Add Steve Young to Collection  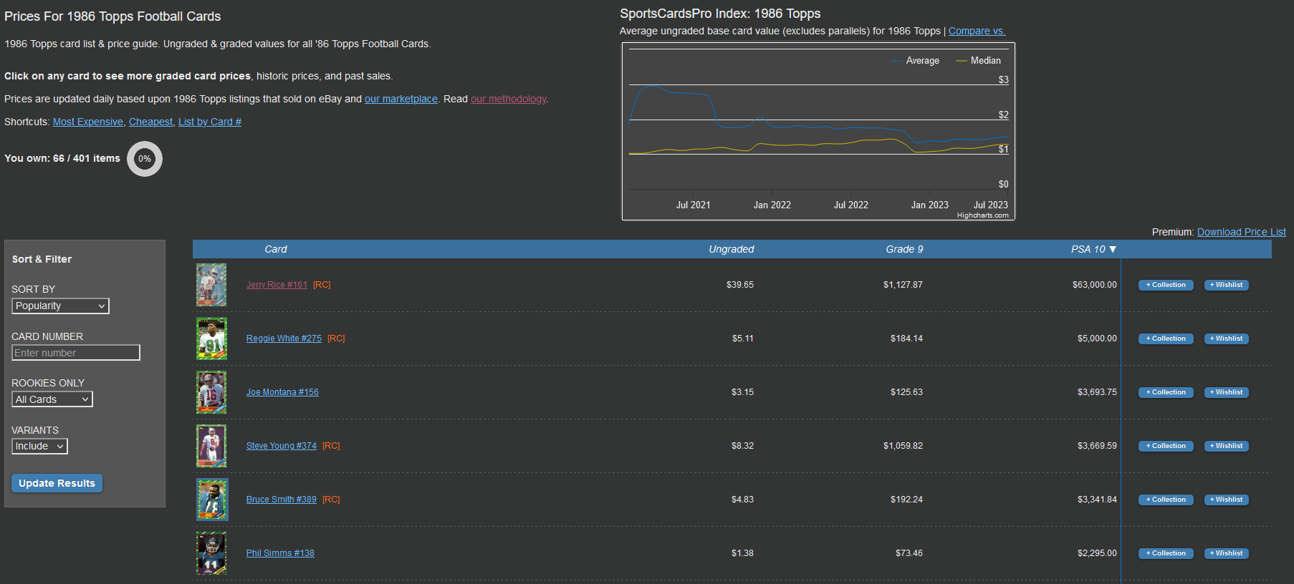click(x=1166, y=446)
